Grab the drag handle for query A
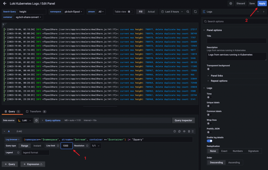 pyautogui.click(x=193, y=131)
